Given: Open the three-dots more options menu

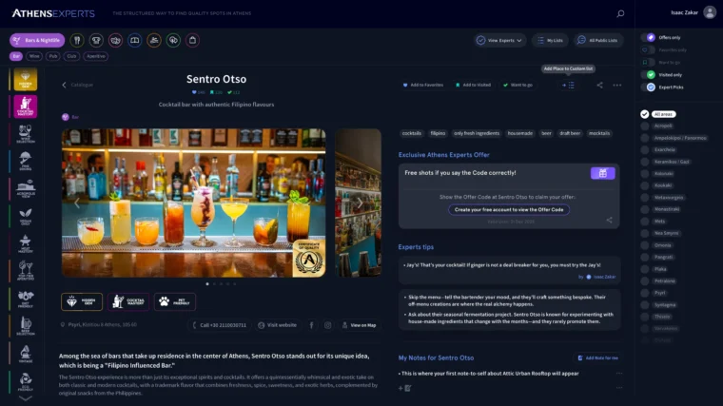Looking at the screenshot, I should pyautogui.click(x=617, y=85).
